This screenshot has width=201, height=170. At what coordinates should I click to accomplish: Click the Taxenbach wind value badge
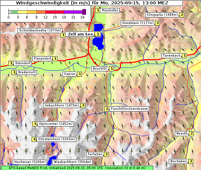pos(184,56)
